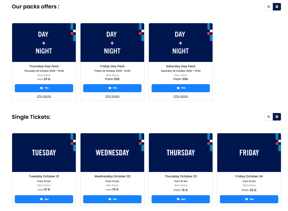
Task: Switch Single Tickets to list view
Action: click(x=268, y=117)
